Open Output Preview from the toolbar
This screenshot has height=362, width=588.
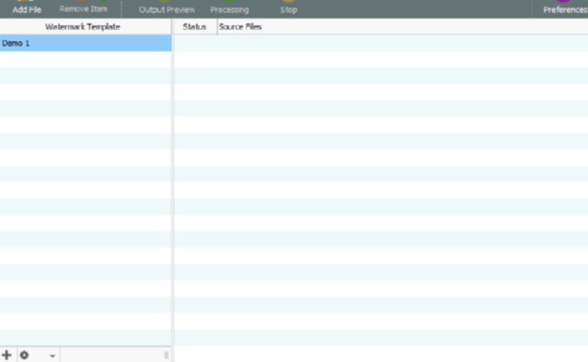(x=167, y=8)
